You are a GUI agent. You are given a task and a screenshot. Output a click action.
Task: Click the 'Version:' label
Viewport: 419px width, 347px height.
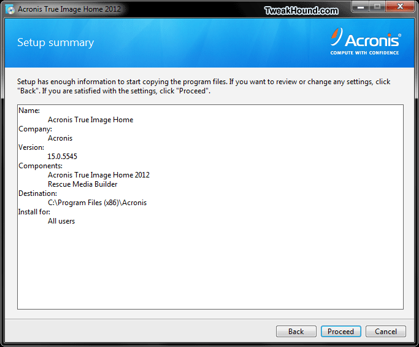31,147
